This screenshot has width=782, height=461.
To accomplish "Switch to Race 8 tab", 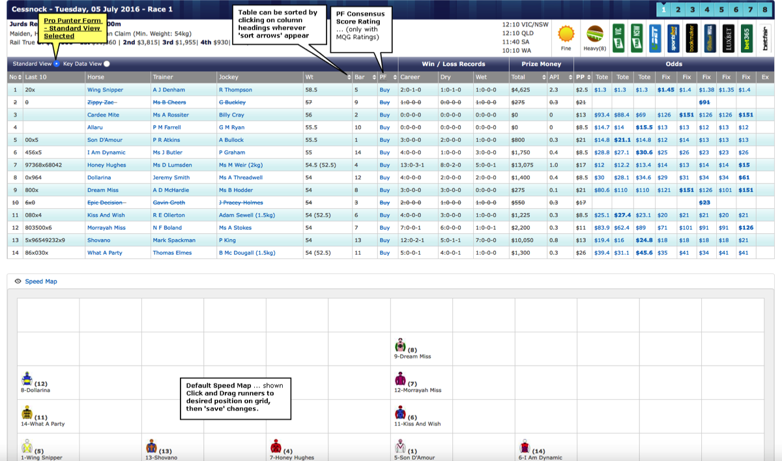I will [765, 9].
